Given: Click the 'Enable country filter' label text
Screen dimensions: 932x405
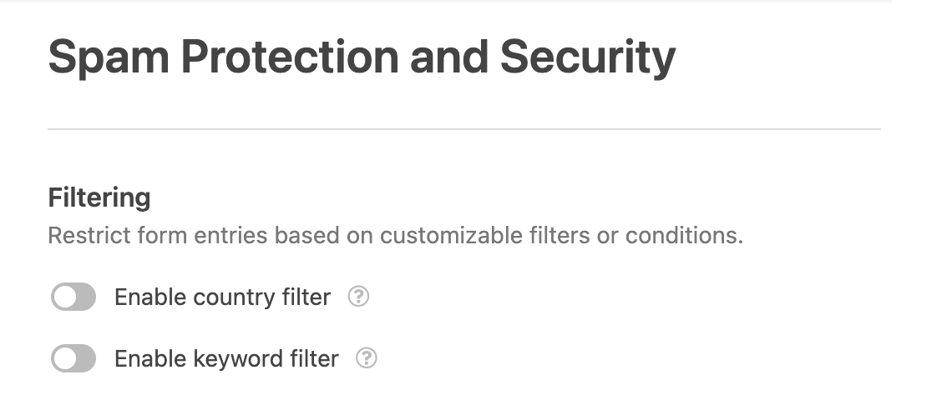Looking at the screenshot, I should pos(222,297).
